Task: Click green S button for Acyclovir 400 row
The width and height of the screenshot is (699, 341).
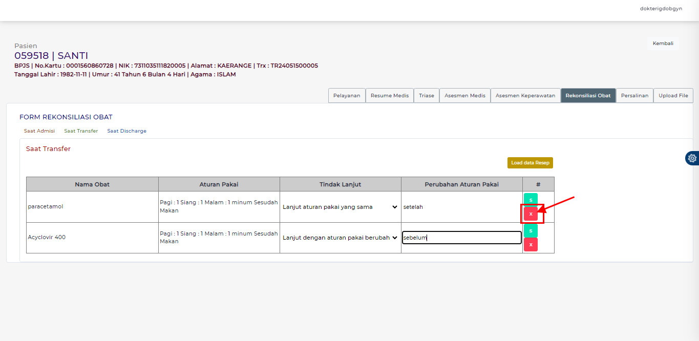Action: pyautogui.click(x=531, y=231)
